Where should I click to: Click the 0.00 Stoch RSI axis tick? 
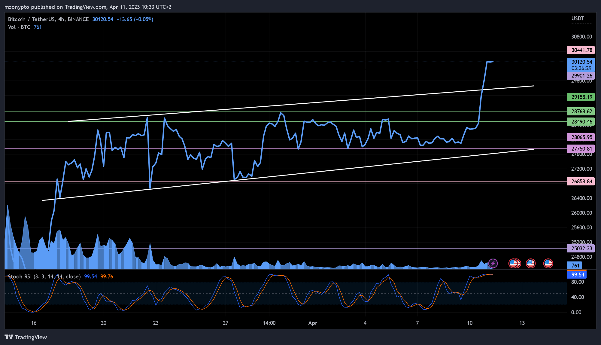pyautogui.click(x=576, y=313)
